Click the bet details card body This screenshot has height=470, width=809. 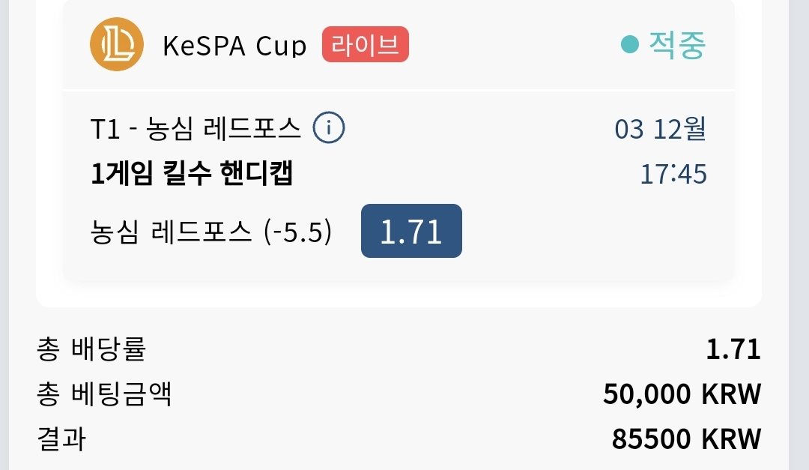(399, 186)
